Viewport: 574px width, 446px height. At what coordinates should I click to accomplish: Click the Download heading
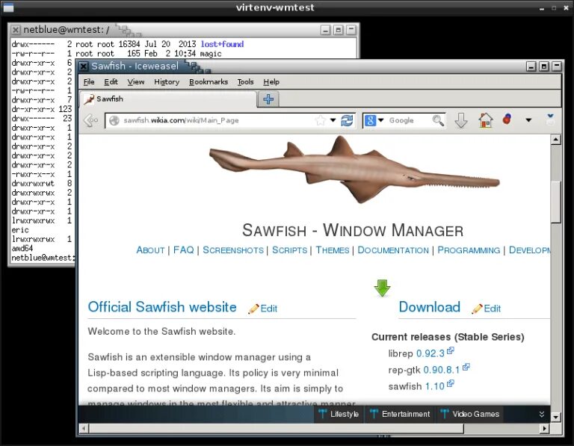(x=430, y=307)
